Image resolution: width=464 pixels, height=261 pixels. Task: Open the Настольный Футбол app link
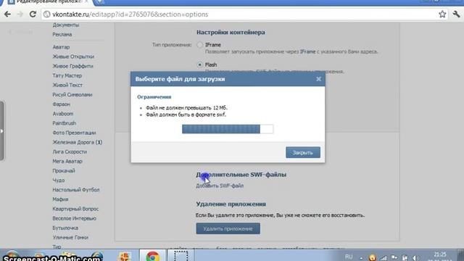pos(75,190)
